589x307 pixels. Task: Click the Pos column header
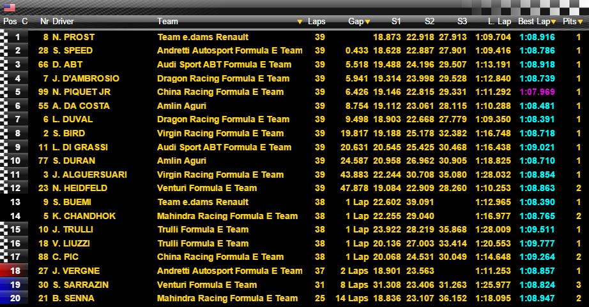(10, 22)
